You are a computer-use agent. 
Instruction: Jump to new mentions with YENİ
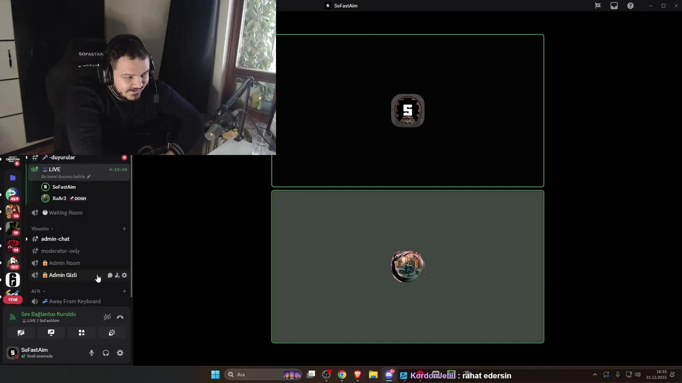13,299
